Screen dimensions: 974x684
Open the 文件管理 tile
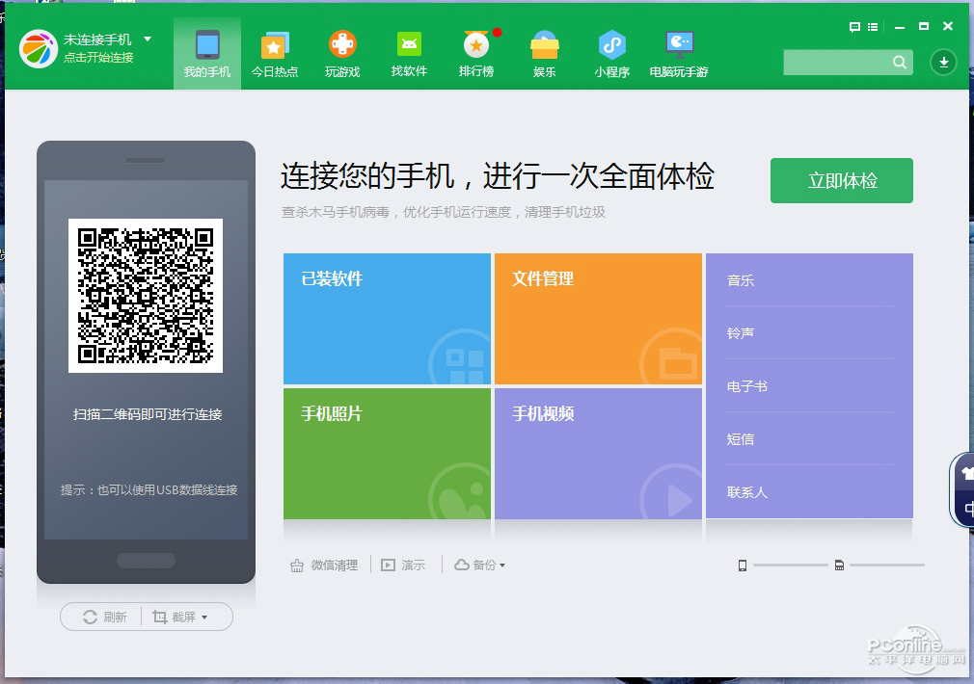[x=598, y=319]
